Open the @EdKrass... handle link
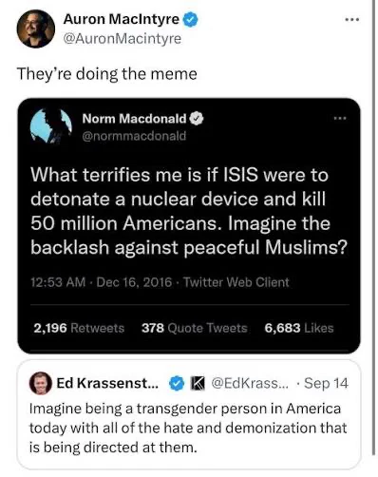 pos(250,383)
